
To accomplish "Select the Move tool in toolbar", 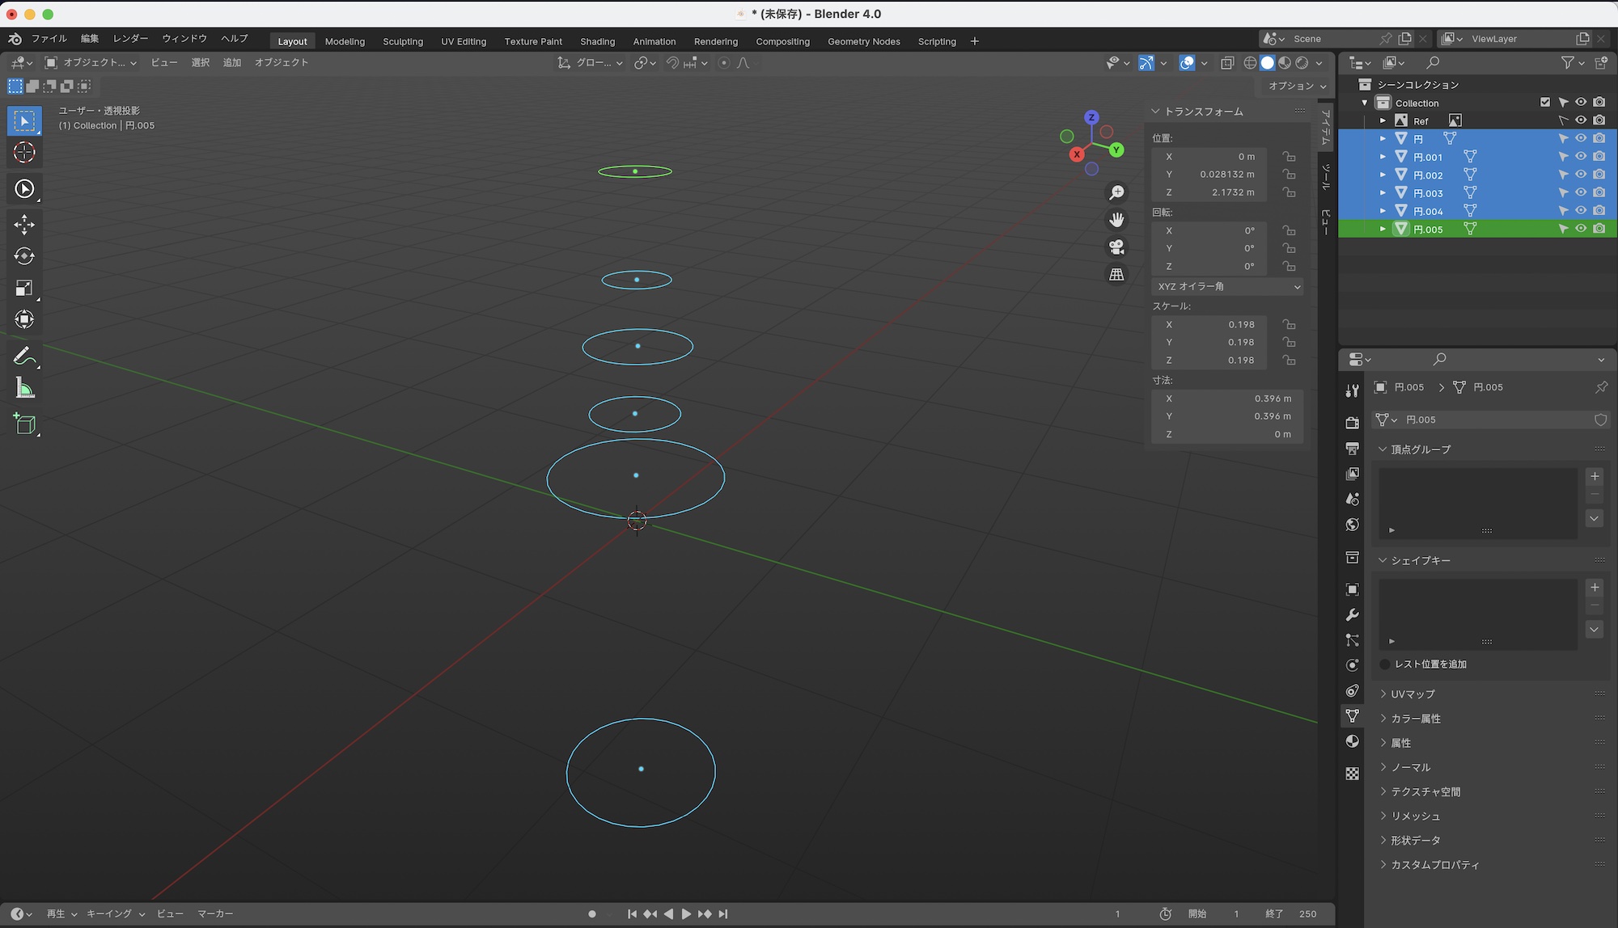I will tap(24, 224).
